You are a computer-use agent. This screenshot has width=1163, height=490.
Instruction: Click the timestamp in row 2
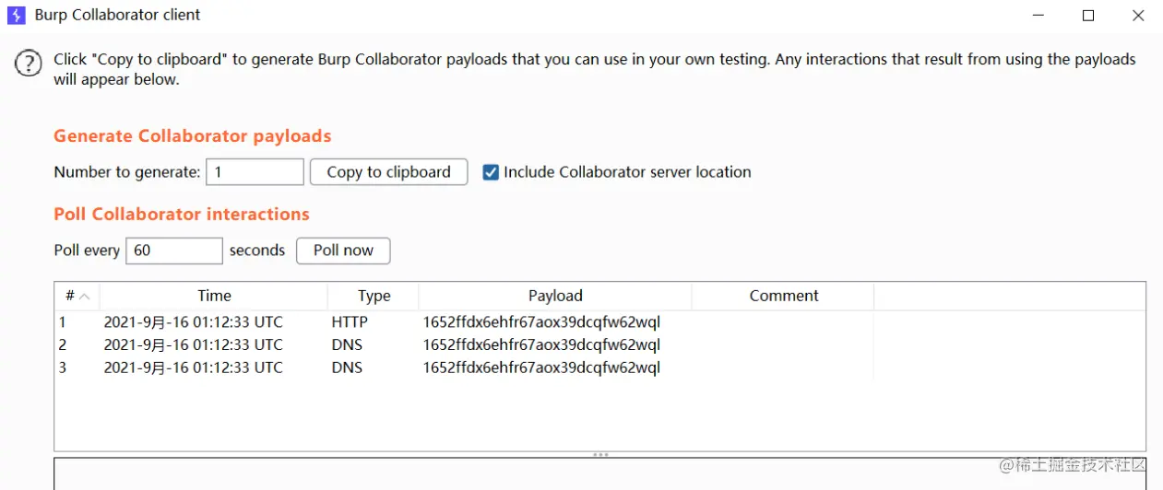pyautogui.click(x=194, y=345)
